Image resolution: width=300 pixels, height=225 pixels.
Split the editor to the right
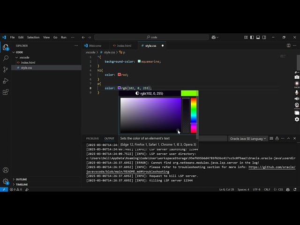point(288,45)
